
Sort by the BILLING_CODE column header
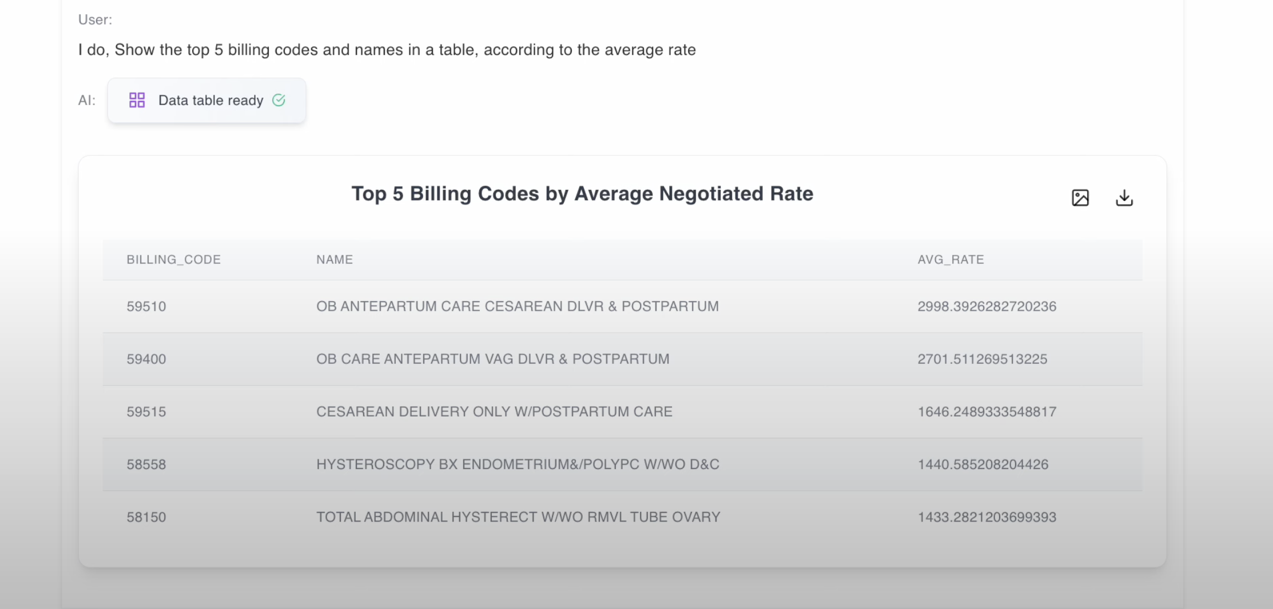[173, 259]
